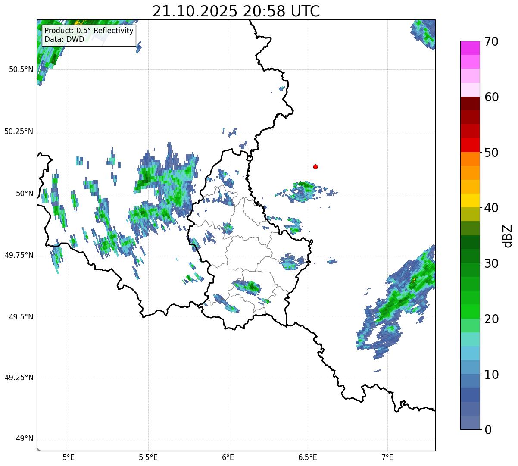Click the 5.5°E longitude label
The height and width of the screenshot is (466, 518).
[148, 457]
